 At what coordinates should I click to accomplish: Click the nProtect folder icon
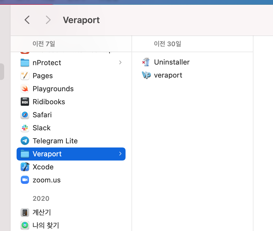25,63
